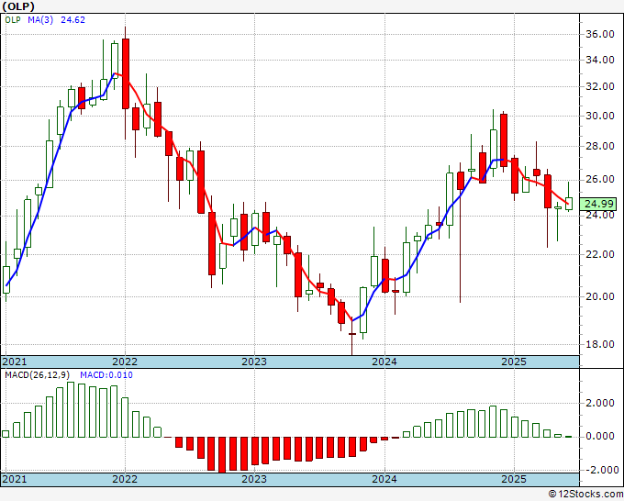Click 2021 on the price chart timeline

[x=15, y=362]
